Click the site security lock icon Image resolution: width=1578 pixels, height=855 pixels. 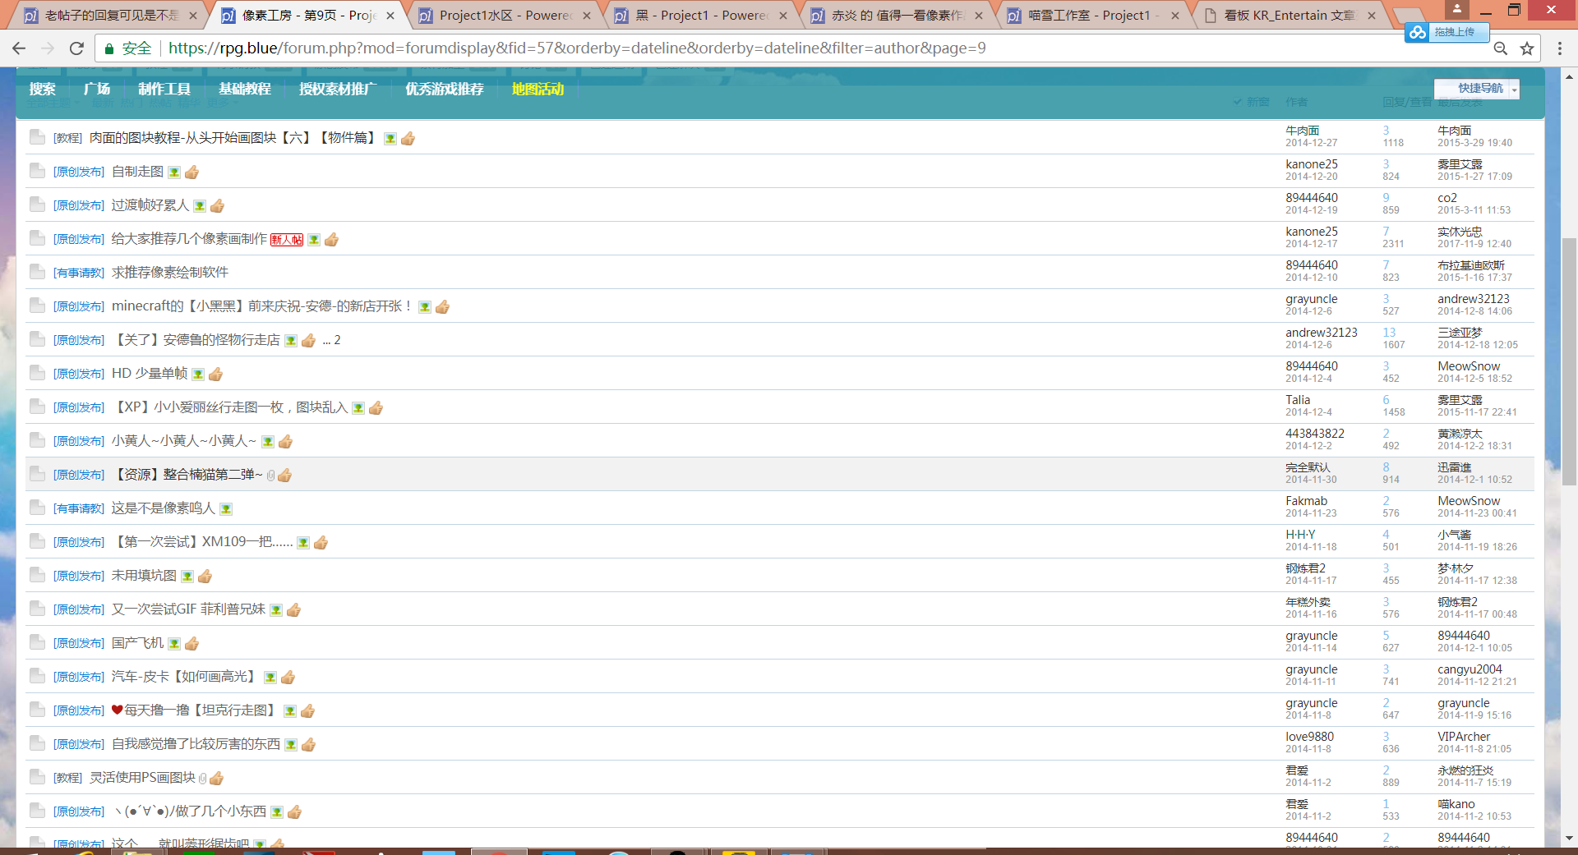[108, 48]
